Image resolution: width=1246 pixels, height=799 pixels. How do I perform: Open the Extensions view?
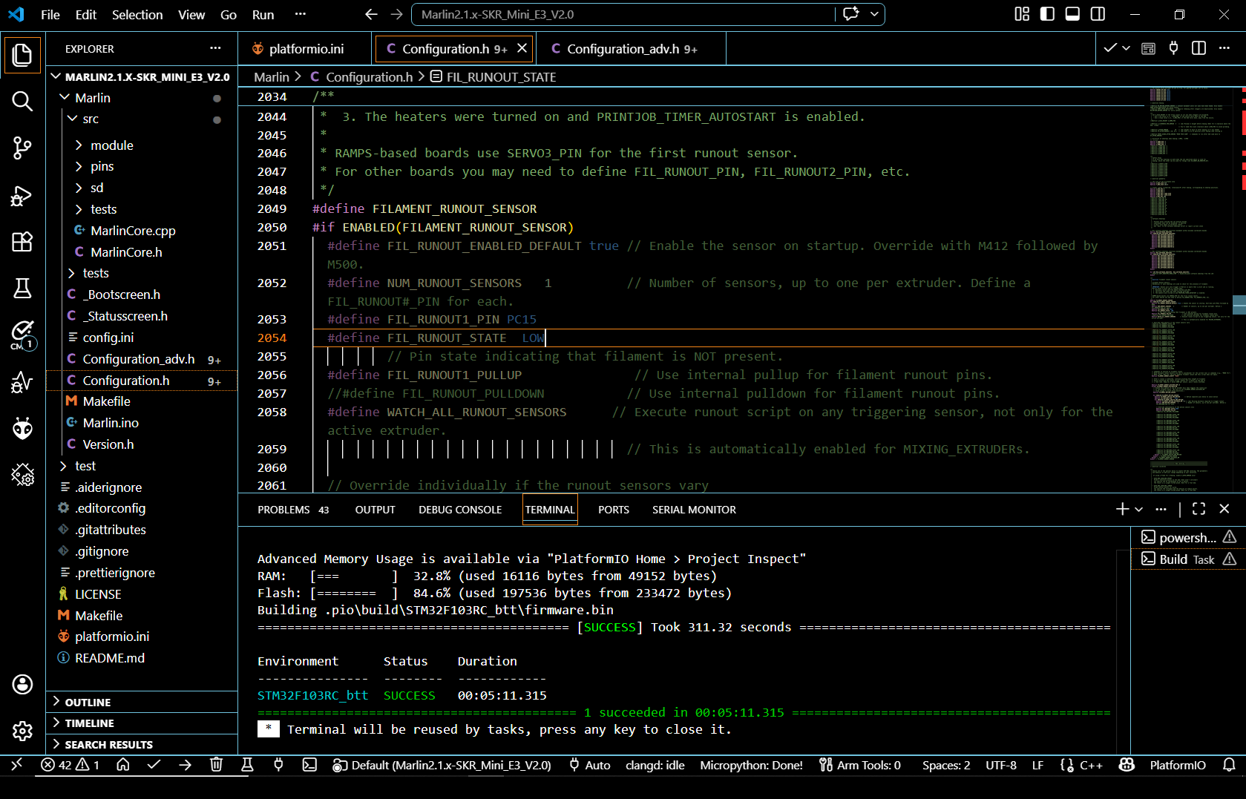point(22,242)
